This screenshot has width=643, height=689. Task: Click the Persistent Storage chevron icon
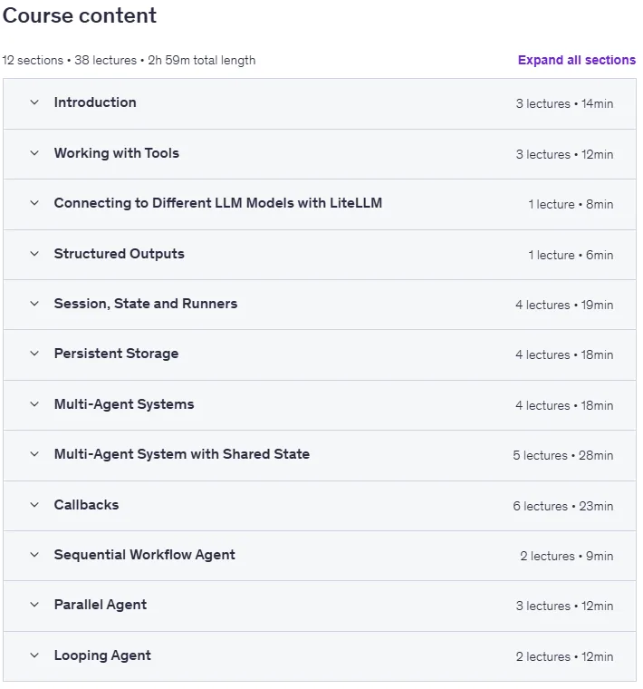pyautogui.click(x=34, y=354)
